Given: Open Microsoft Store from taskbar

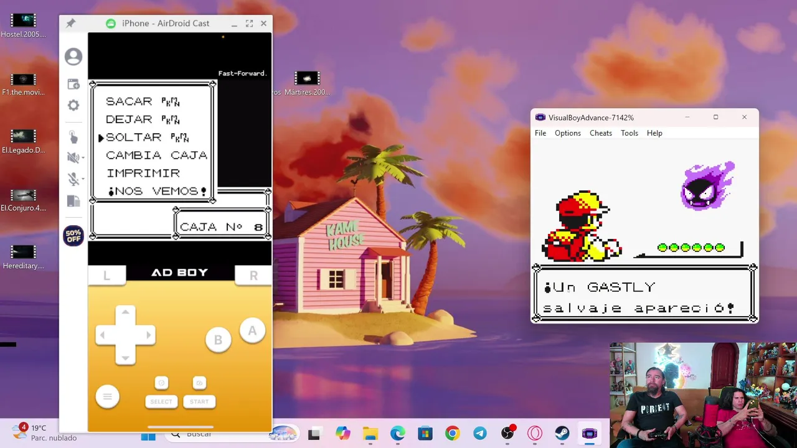Looking at the screenshot, I should pos(425,434).
